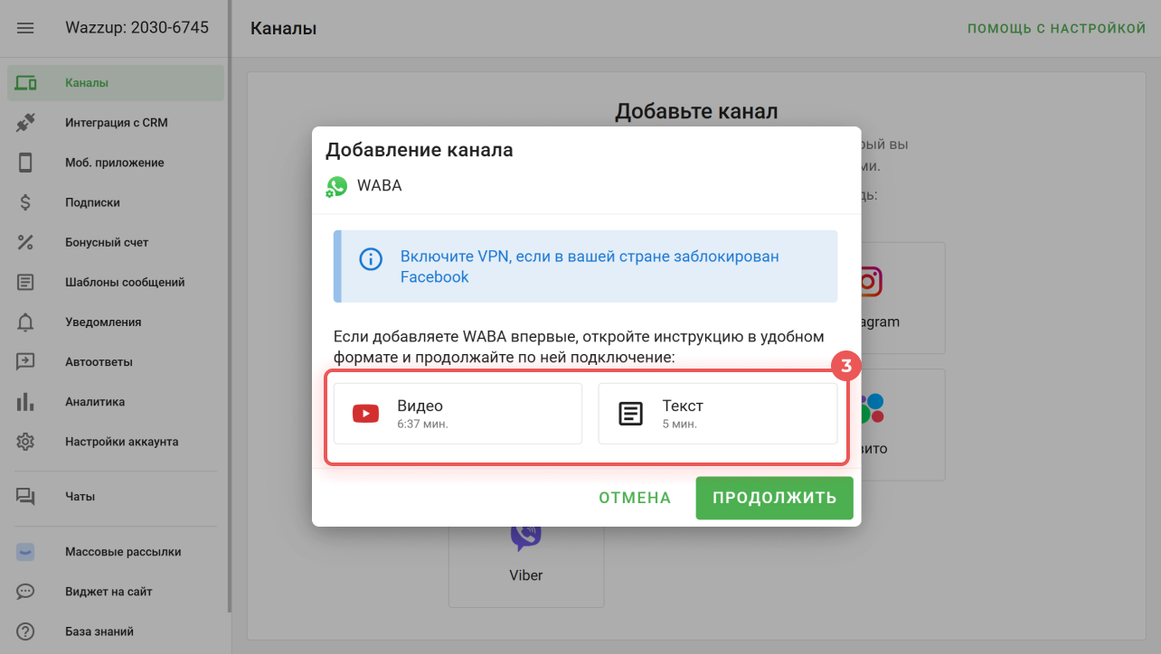Open Шаблоны сообщений menu item

(x=125, y=283)
